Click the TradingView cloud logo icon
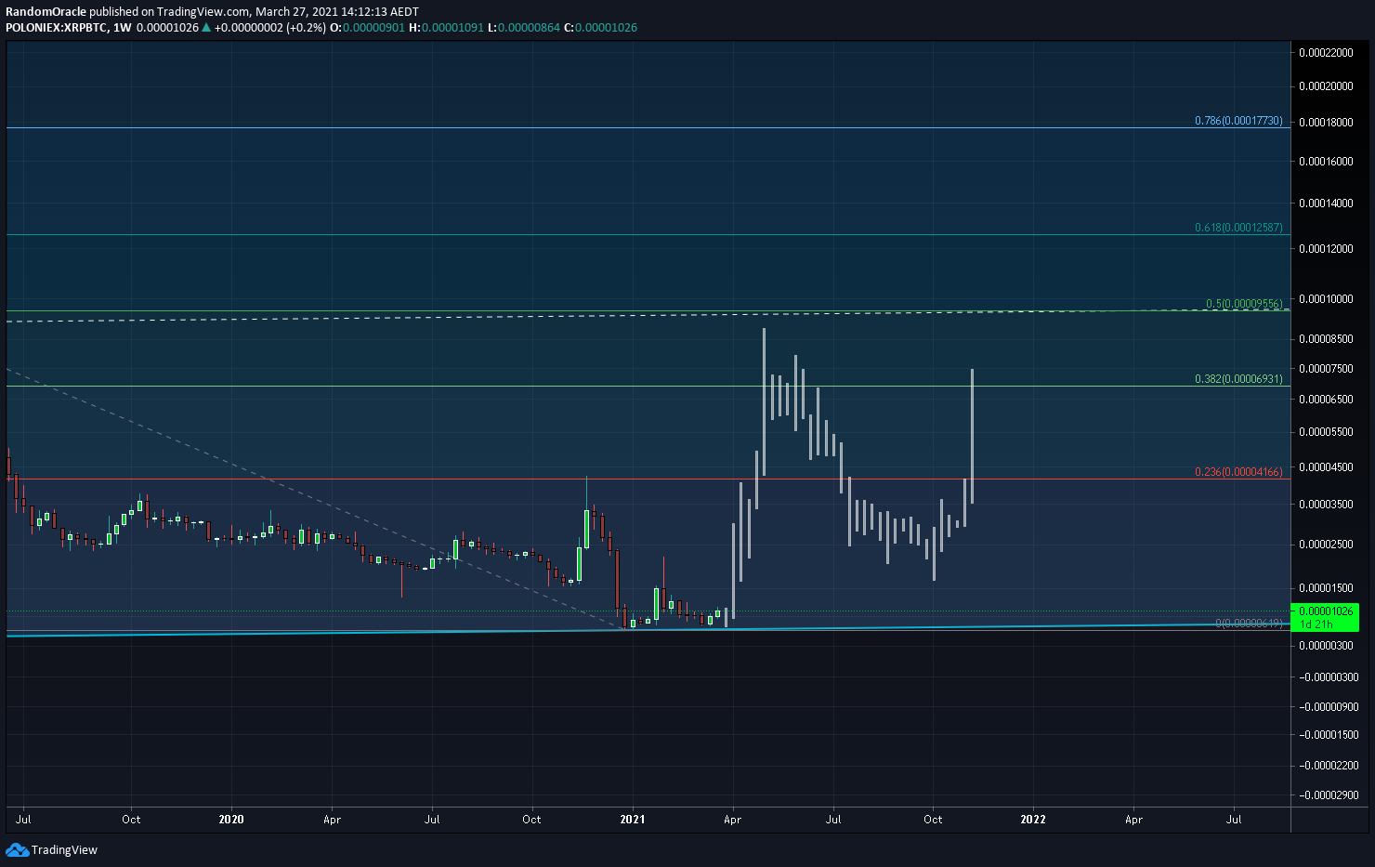This screenshot has height=867, width=1375. click(17, 849)
